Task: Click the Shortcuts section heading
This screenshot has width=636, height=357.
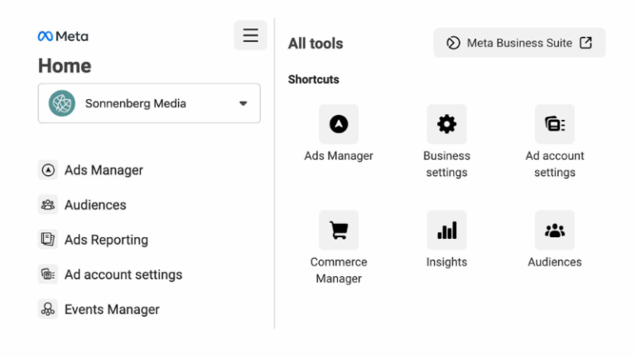Action: [x=314, y=79]
